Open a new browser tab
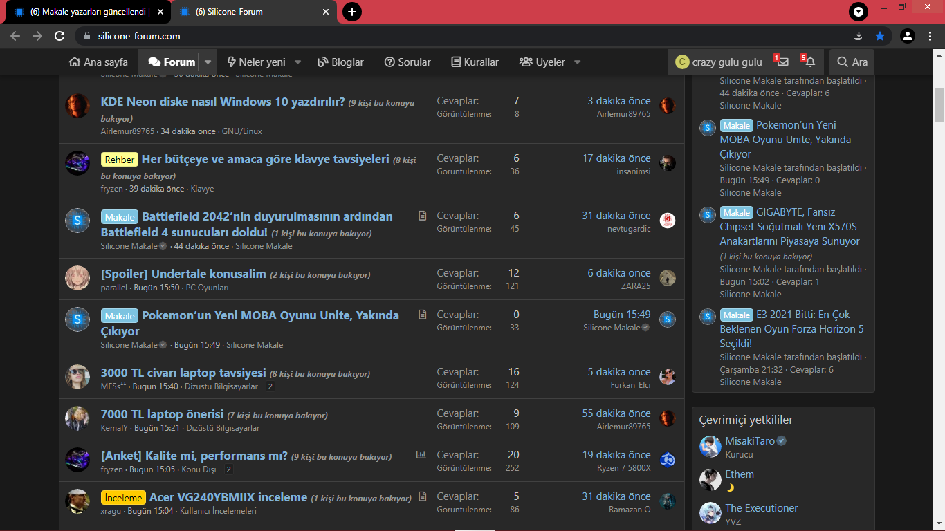Screen dimensions: 945x531 352,12
